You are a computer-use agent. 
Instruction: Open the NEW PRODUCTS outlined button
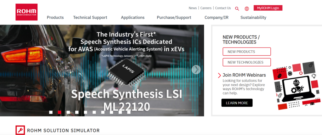[247, 52]
